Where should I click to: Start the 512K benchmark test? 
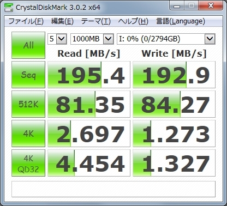(x=28, y=104)
